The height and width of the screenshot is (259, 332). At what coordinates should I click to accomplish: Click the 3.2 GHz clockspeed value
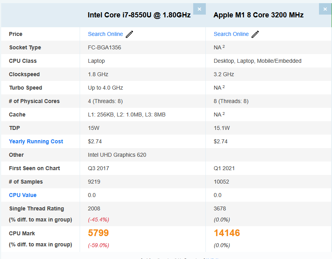point(224,74)
